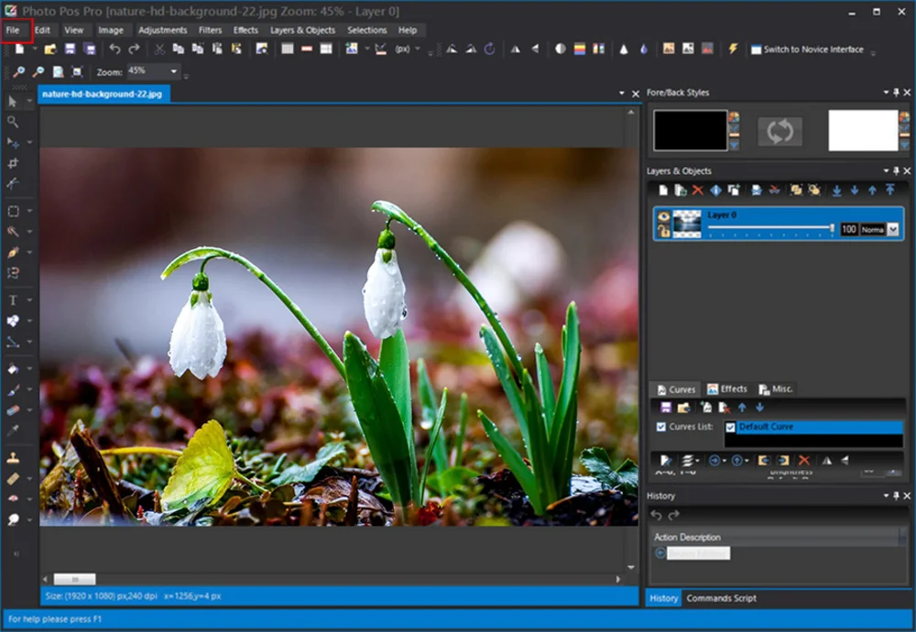Undo the last action in top toolbar
The width and height of the screenshot is (916, 632).
point(114,49)
